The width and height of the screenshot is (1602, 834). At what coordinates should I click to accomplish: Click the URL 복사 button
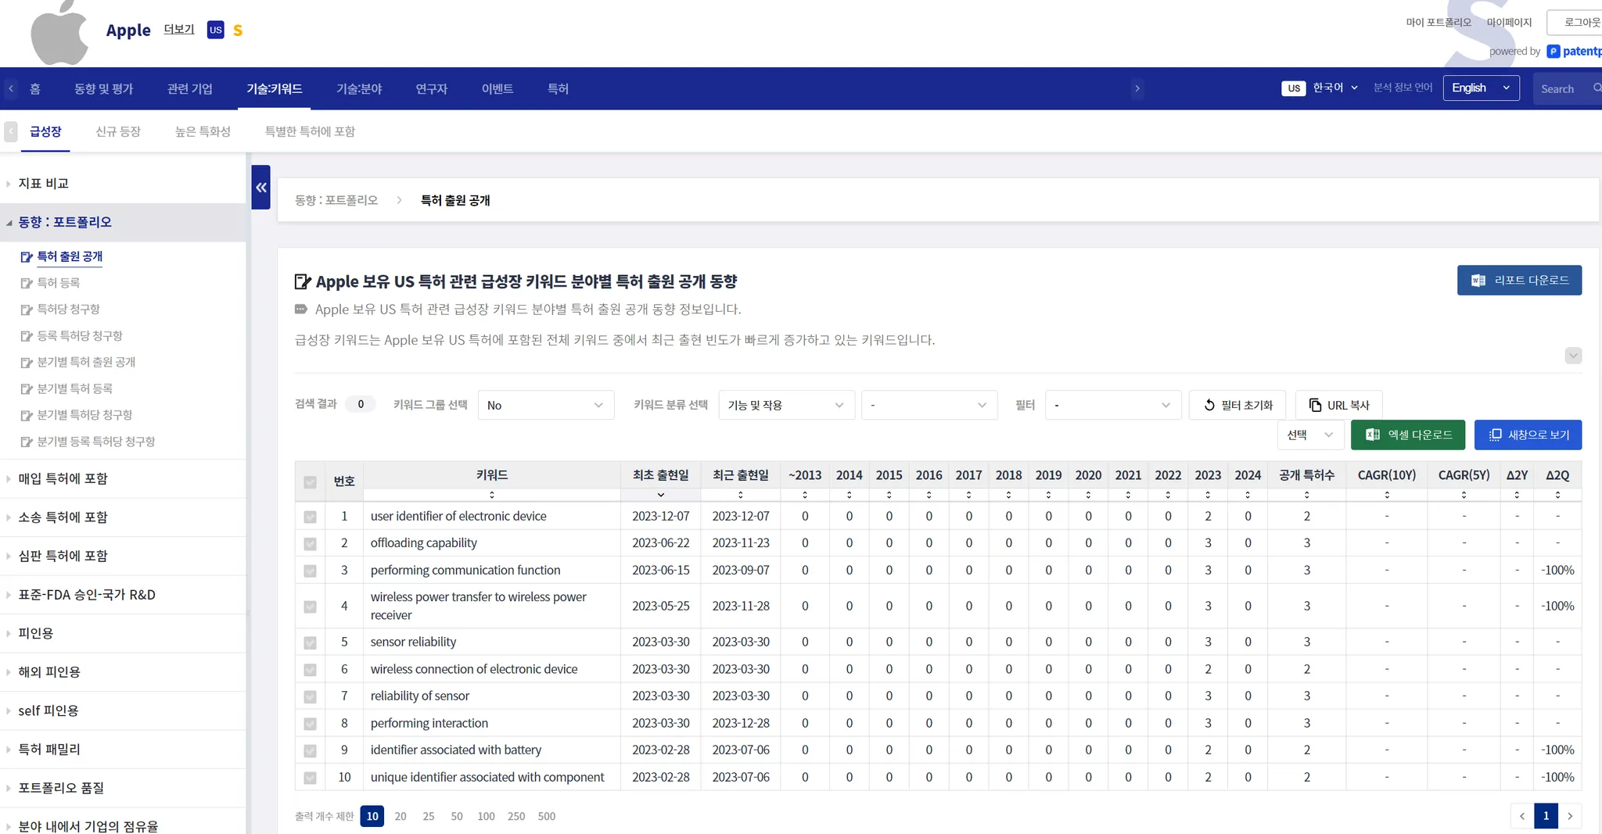(x=1339, y=405)
